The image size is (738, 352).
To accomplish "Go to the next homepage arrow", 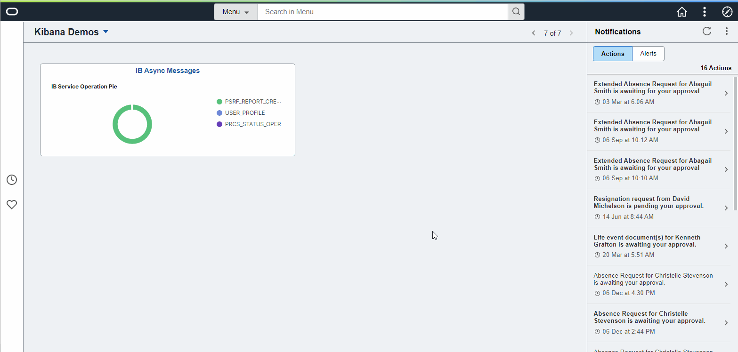I will tap(571, 33).
